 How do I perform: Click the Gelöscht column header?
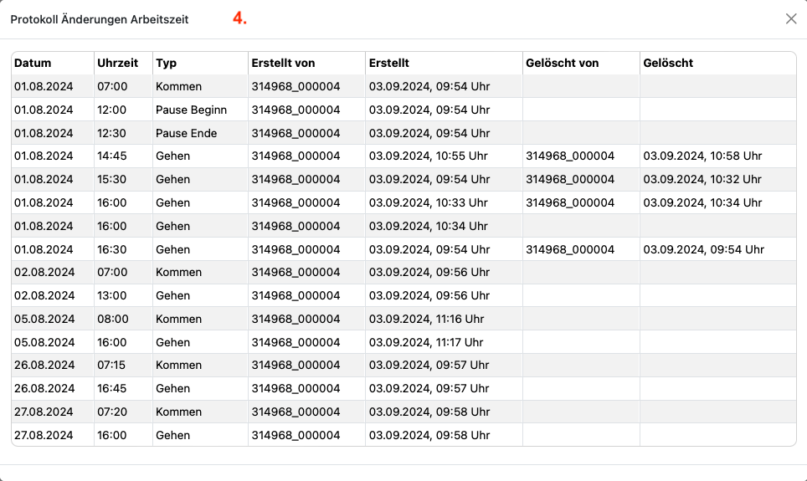668,63
